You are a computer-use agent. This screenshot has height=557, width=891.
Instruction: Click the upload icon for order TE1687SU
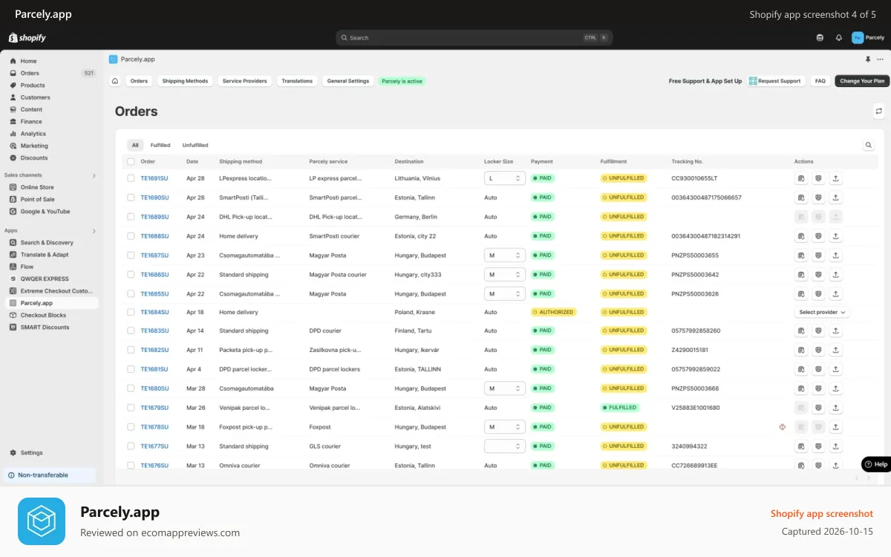click(x=836, y=255)
